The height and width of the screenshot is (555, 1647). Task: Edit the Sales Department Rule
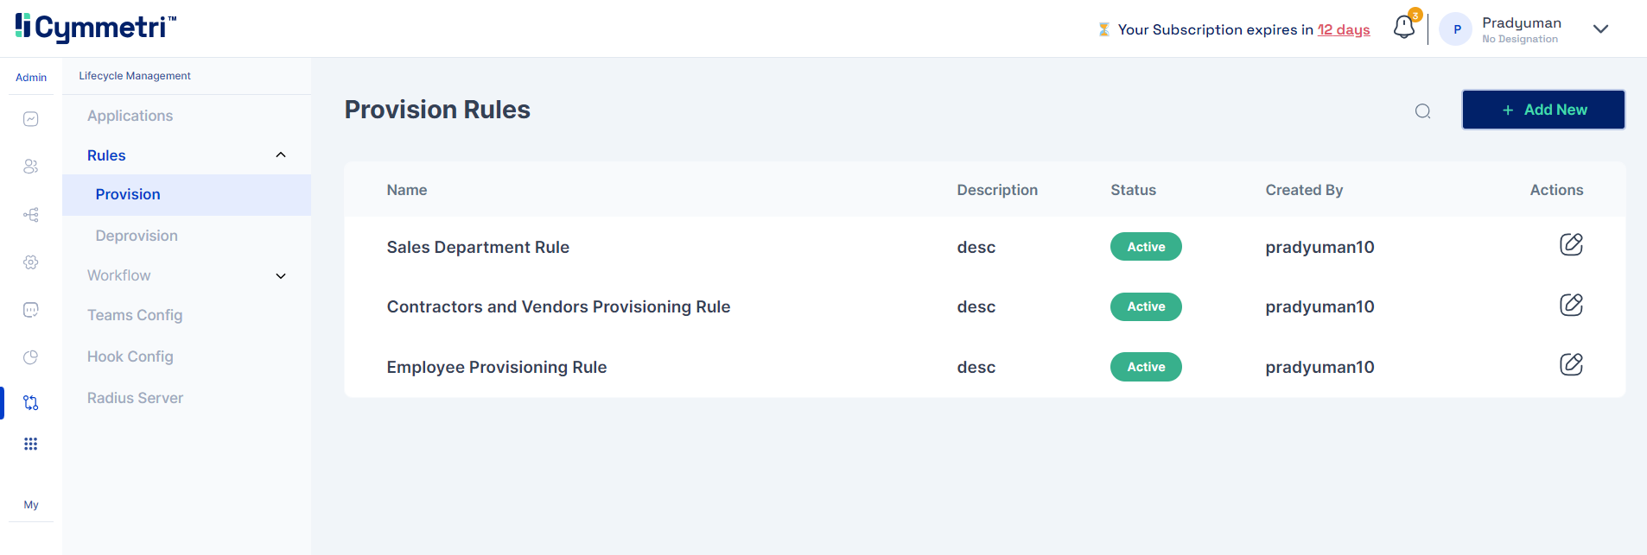pyautogui.click(x=1570, y=245)
